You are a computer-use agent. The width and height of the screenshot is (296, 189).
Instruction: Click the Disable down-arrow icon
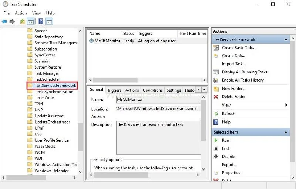[216, 157]
